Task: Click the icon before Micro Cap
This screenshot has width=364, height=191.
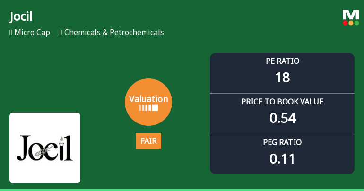Action: click(11, 33)
